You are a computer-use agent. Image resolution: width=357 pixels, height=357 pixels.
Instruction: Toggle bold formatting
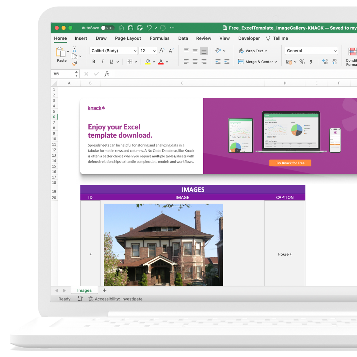94,62
